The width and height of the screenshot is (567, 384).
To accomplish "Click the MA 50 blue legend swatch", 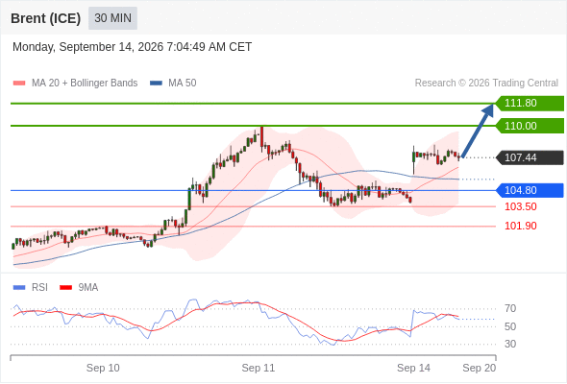I will (x=156, y=84).
